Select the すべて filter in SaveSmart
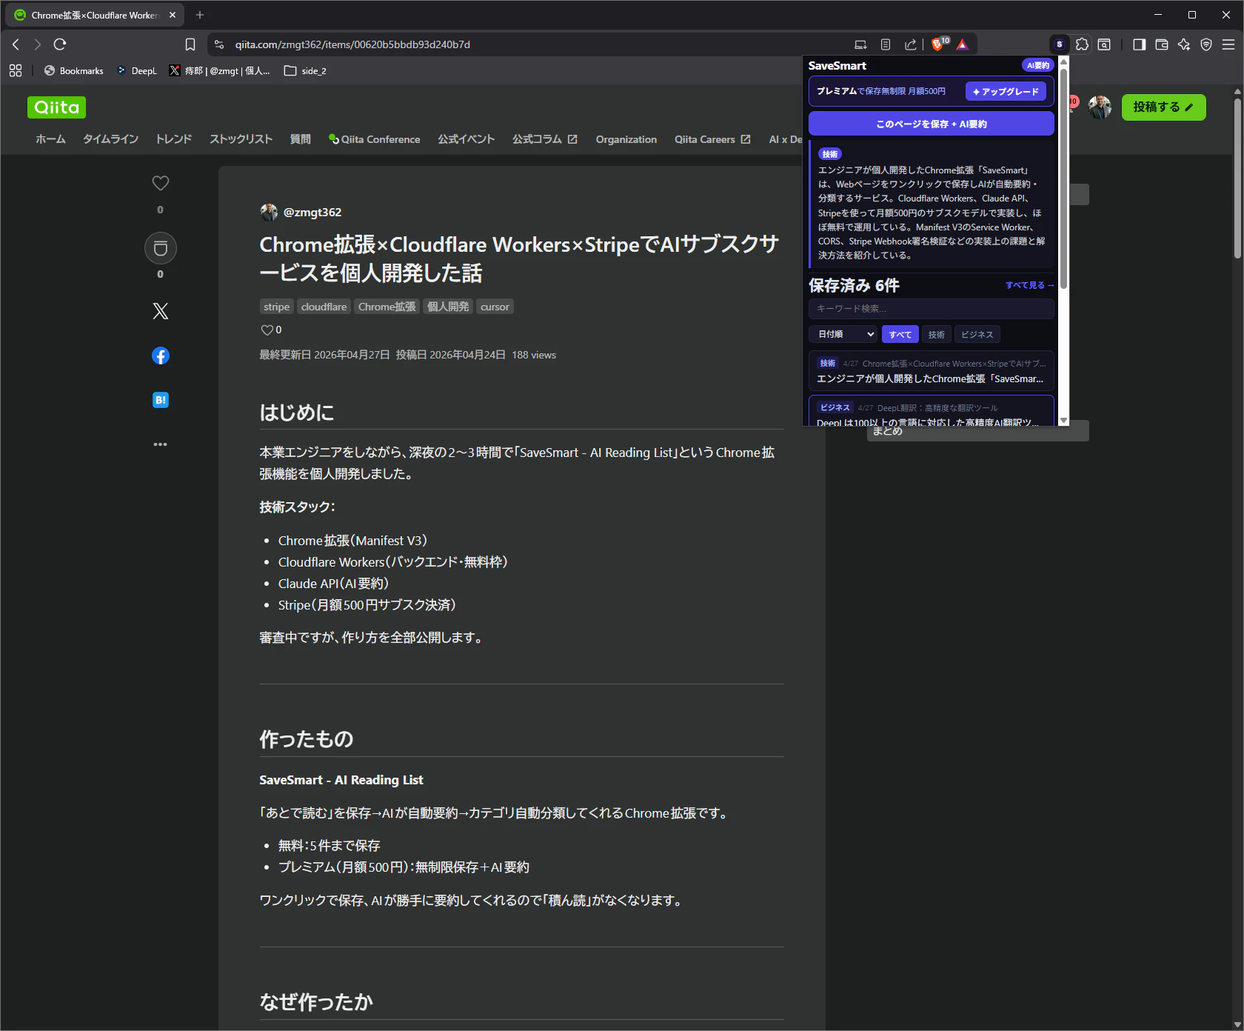The image size is (1244, 1031). pos(900,334)
